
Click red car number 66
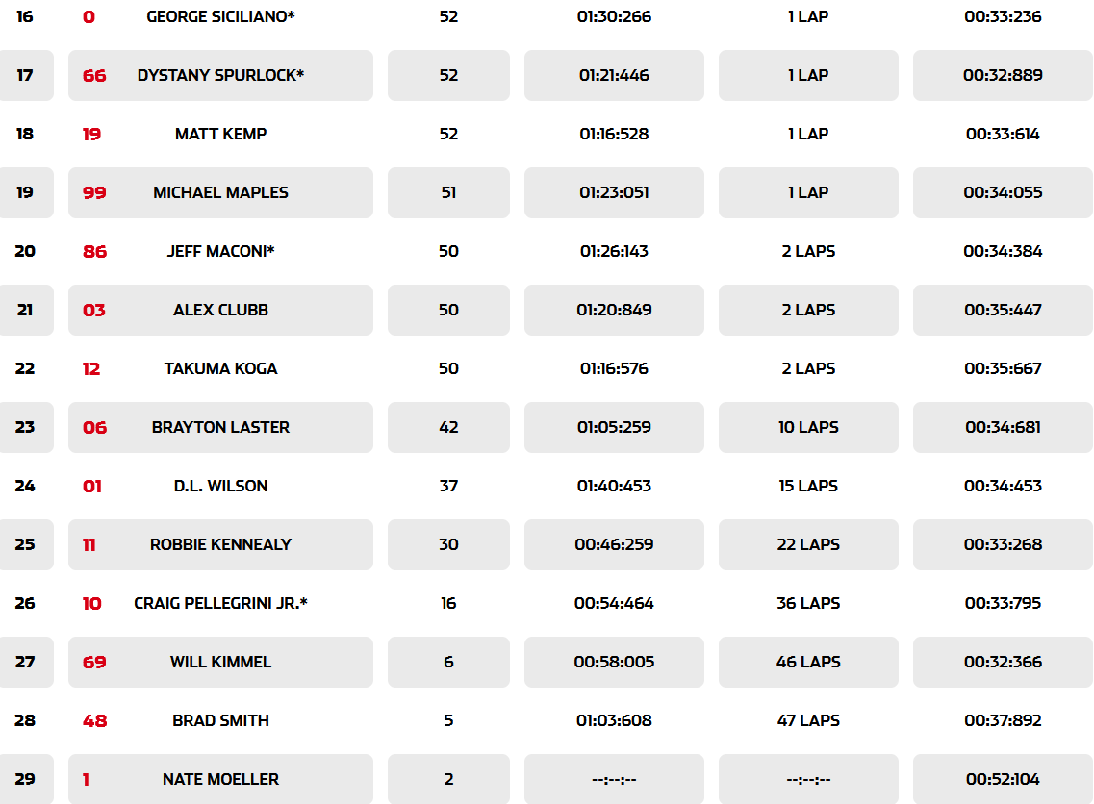[x=94, y=75]
